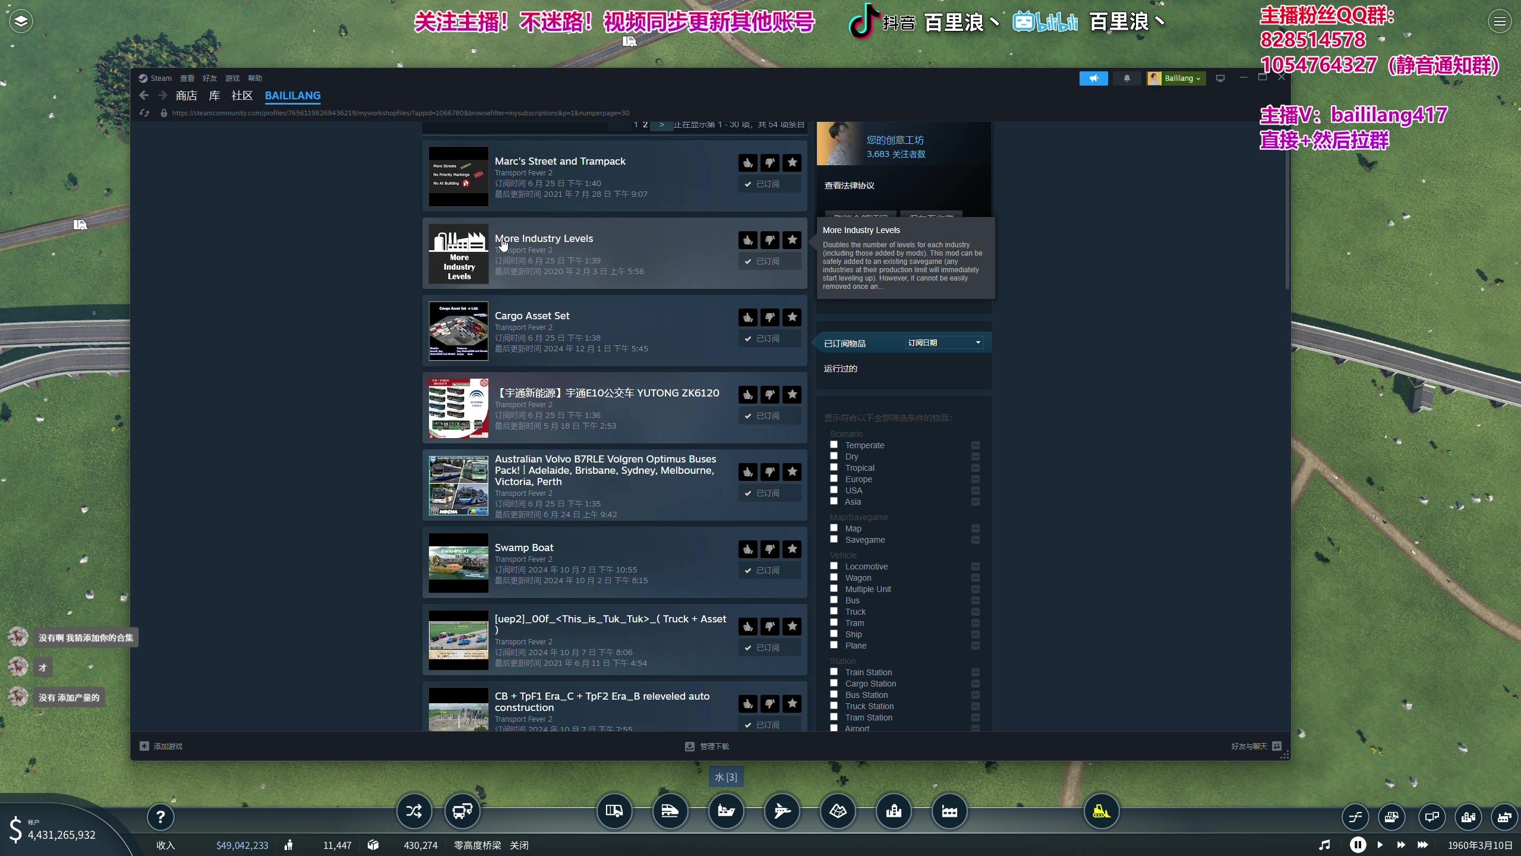Check the Multiple Unit filter

[834, 588]
